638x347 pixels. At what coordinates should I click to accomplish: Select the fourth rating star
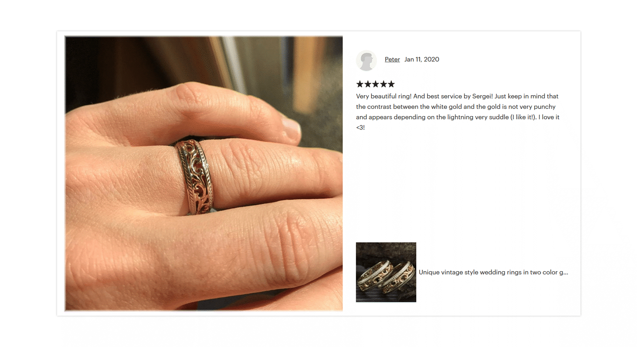(383, 84)
